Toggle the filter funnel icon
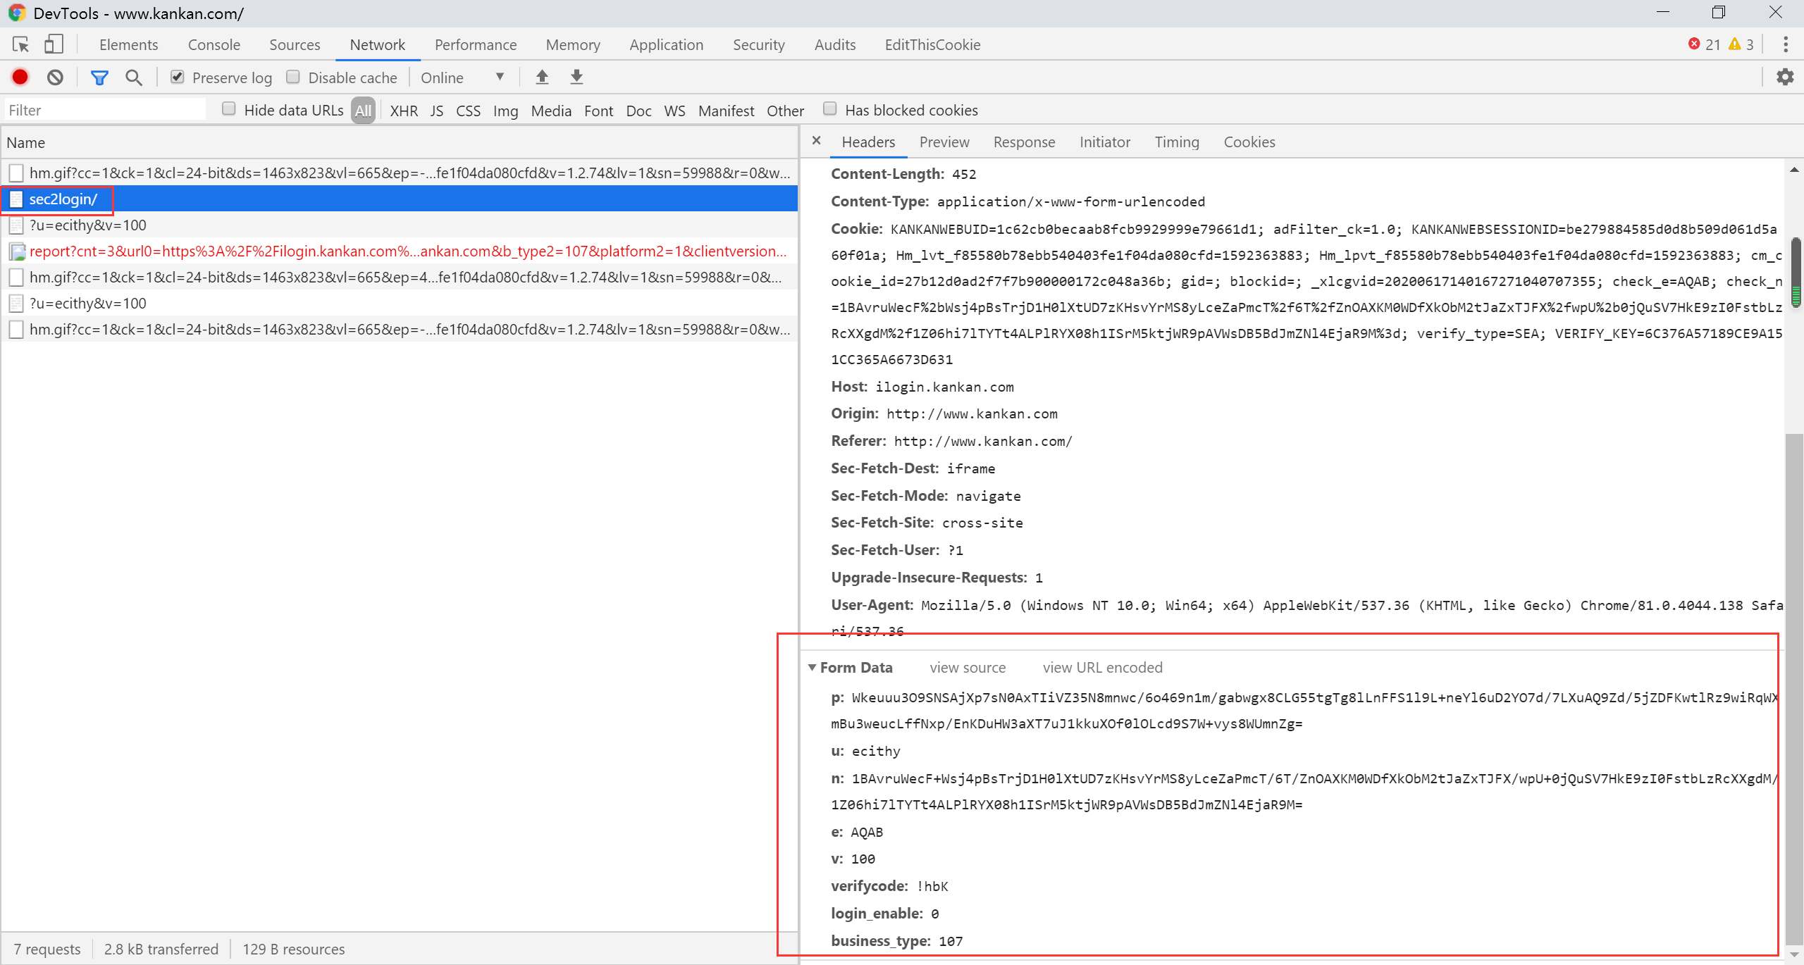1804x965 pixels. (99, 77)
